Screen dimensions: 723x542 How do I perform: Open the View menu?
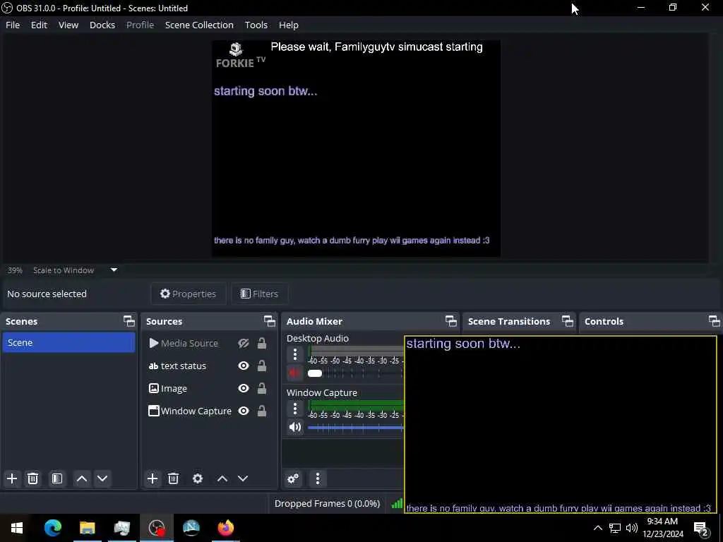[x=68, y=25]
